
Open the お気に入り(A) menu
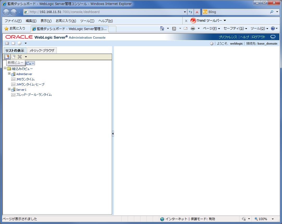point(66,21)
